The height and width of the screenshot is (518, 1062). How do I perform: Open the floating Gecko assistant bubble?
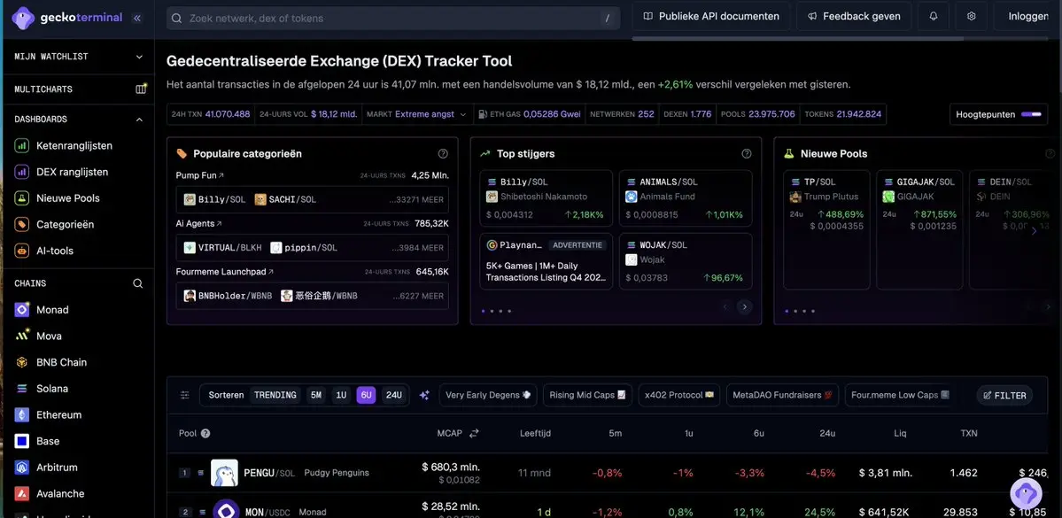(1026, 493)
